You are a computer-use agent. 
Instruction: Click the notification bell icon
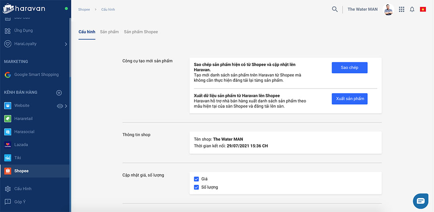click(x=412, y=9)
